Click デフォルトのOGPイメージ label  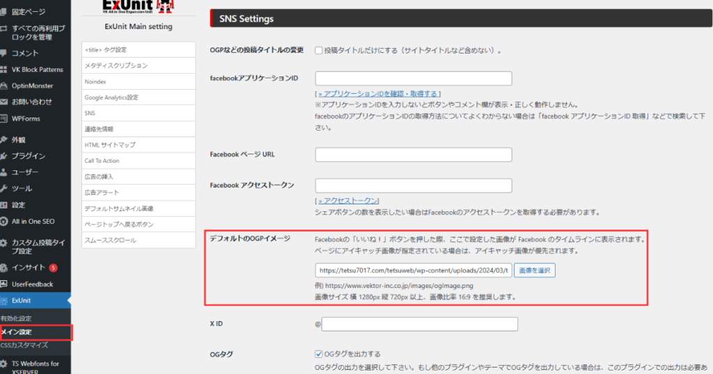(x=250, y=238)
